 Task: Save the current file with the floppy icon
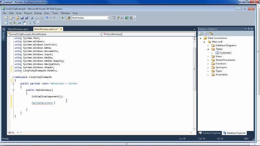(x=22, y=18)
